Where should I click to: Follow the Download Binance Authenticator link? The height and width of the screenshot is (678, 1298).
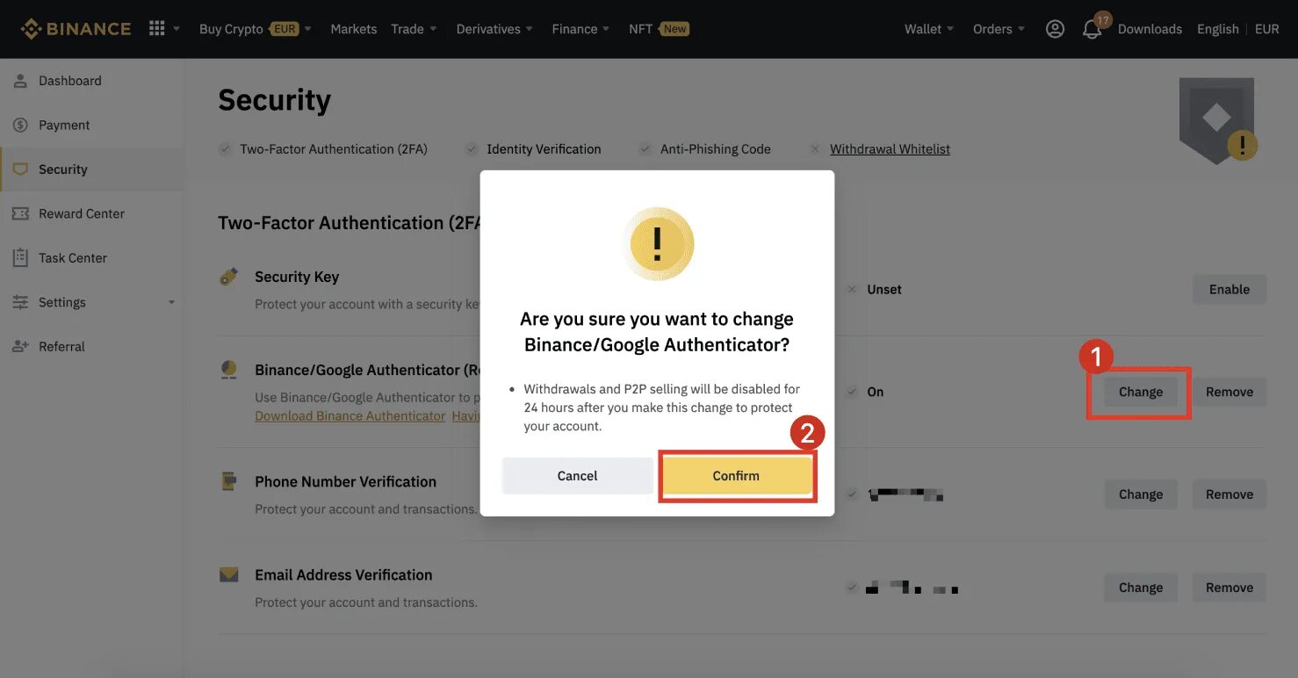click(350, 415)
